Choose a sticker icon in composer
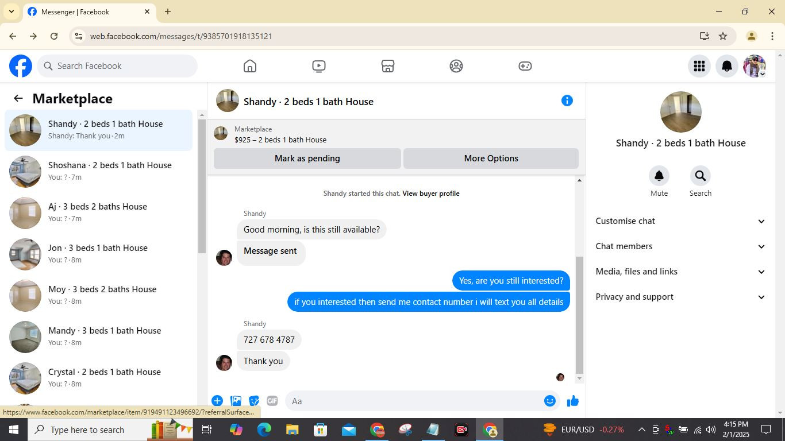Image resolution: width=785 pixels, height=441 pixels. point(254,401)
